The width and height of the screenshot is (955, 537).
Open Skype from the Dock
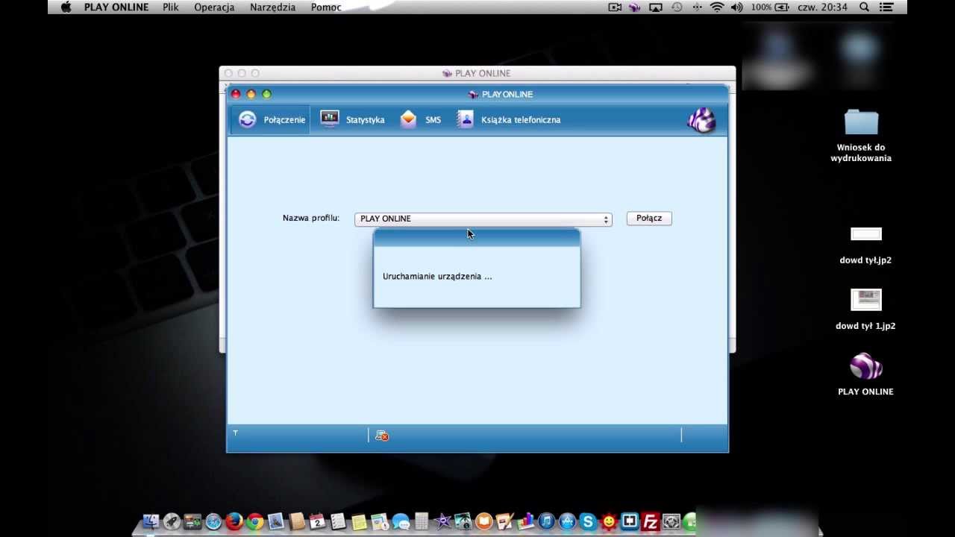click(588, 521)
